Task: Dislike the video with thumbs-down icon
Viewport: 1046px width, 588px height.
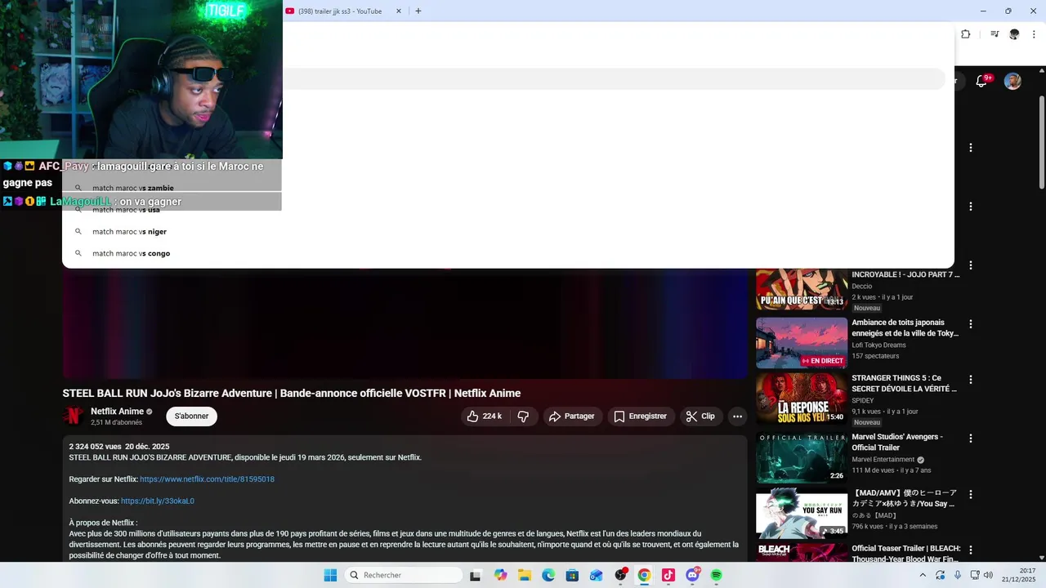Action: tap(523, 416)
